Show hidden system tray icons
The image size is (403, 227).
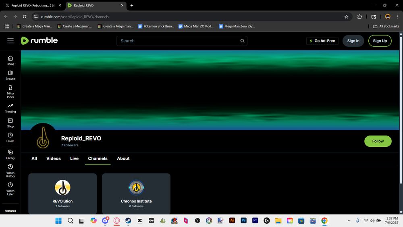[349, 221]
